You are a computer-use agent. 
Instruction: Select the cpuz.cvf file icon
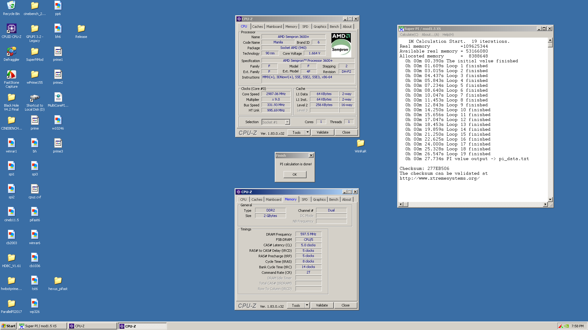pos(35,192)
